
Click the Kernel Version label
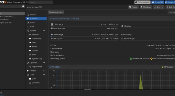[56, 49]
